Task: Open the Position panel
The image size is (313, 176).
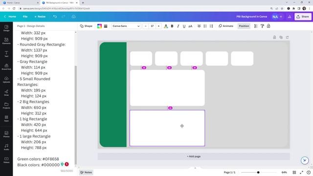Action: pyautogui.click(x=244, y=26)
